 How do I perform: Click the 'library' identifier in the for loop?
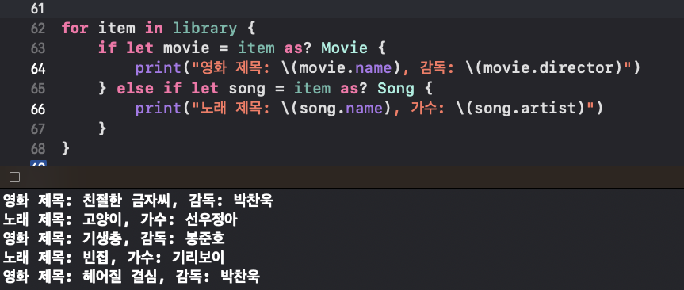coord(205,29)
